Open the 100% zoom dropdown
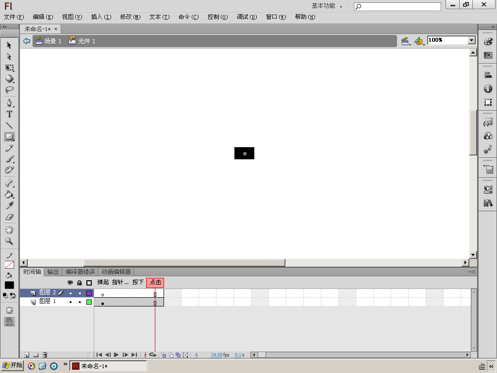The height and width of the screenshot is (373, 497). pos(472,40)
